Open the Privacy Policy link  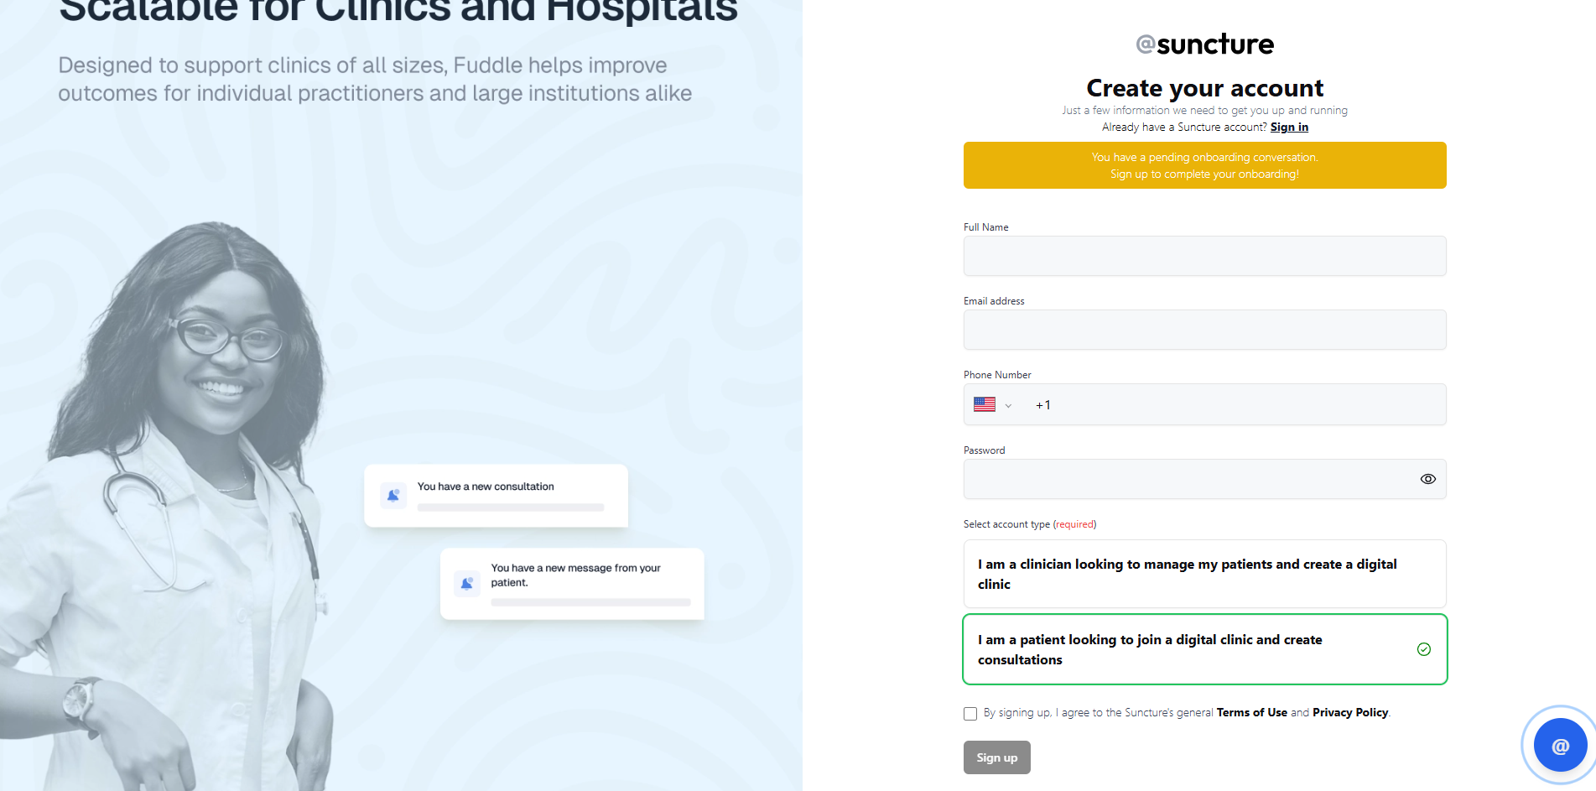1349,712
